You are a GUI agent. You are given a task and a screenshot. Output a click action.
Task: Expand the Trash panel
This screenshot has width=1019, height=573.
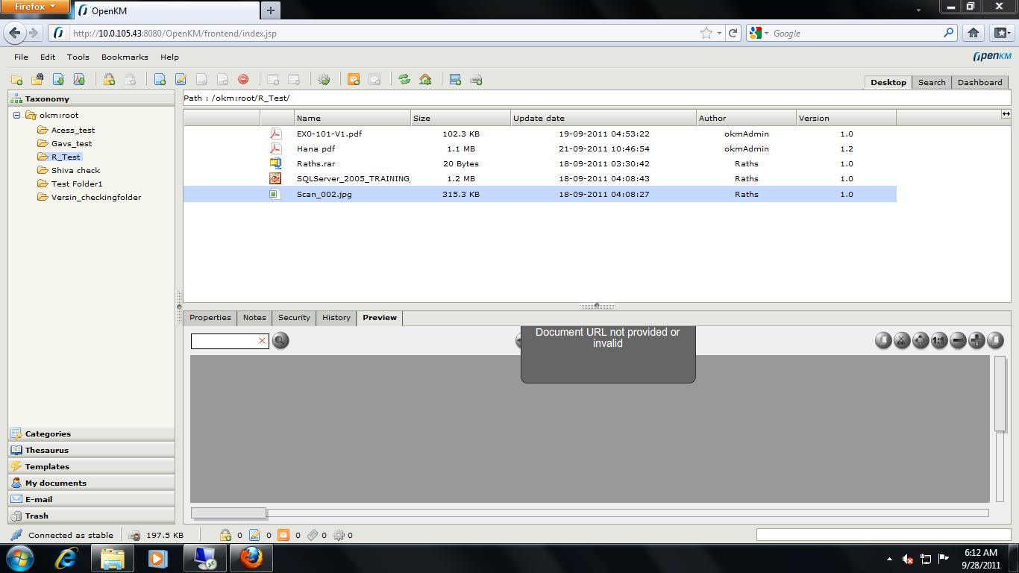tap(37, 516)
